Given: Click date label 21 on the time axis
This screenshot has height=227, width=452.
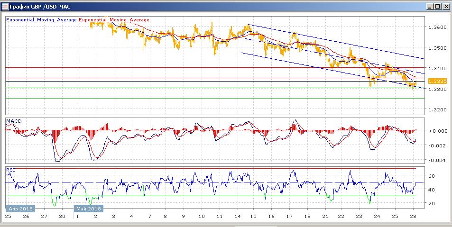Looking at the screenshot, I should point(326,217).
